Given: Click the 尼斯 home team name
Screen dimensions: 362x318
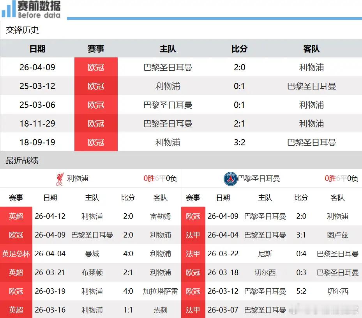Looking at the screenshot, I should (x=265, y=254).
